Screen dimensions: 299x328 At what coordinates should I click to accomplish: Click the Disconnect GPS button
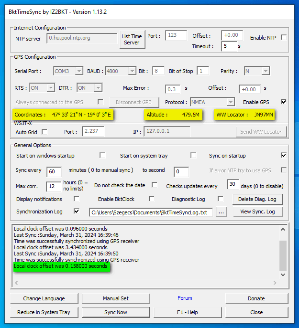[x=134, y=102]
